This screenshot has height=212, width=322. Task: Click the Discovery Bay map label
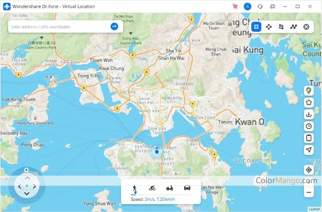pos(14,133)
